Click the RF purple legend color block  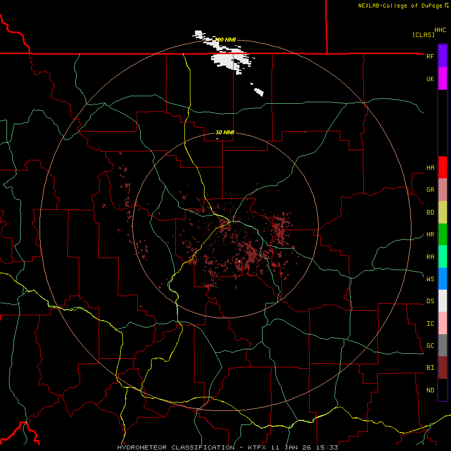click(442, 56)
